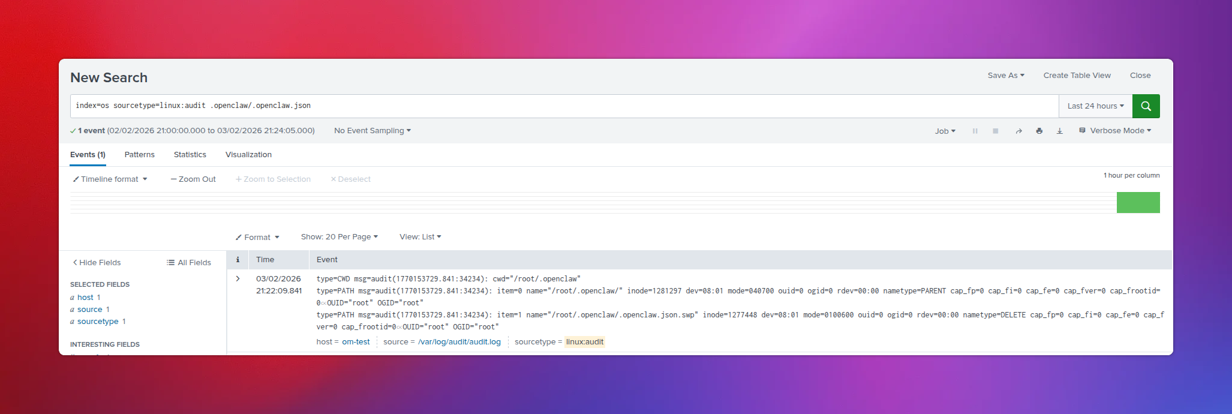Export results with the download icon
Screen dimensions: 1232x414
click(x=1060, y=131)
